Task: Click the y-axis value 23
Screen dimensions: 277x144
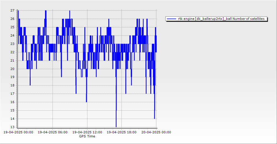Action: pos(12,44)
